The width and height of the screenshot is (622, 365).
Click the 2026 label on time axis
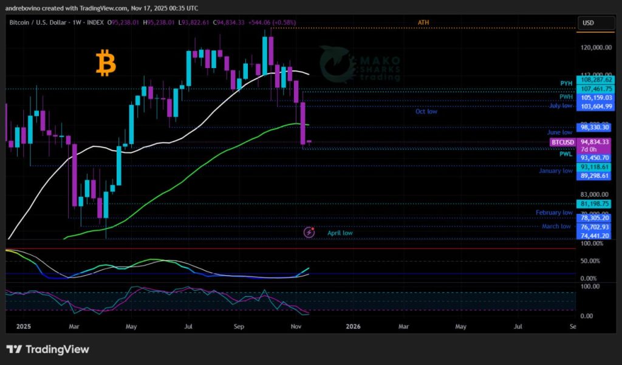point(352,326)
